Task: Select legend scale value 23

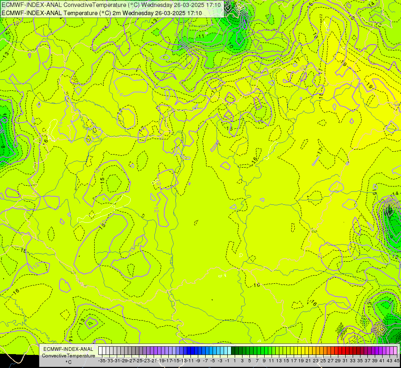Action: coord(316,361)
